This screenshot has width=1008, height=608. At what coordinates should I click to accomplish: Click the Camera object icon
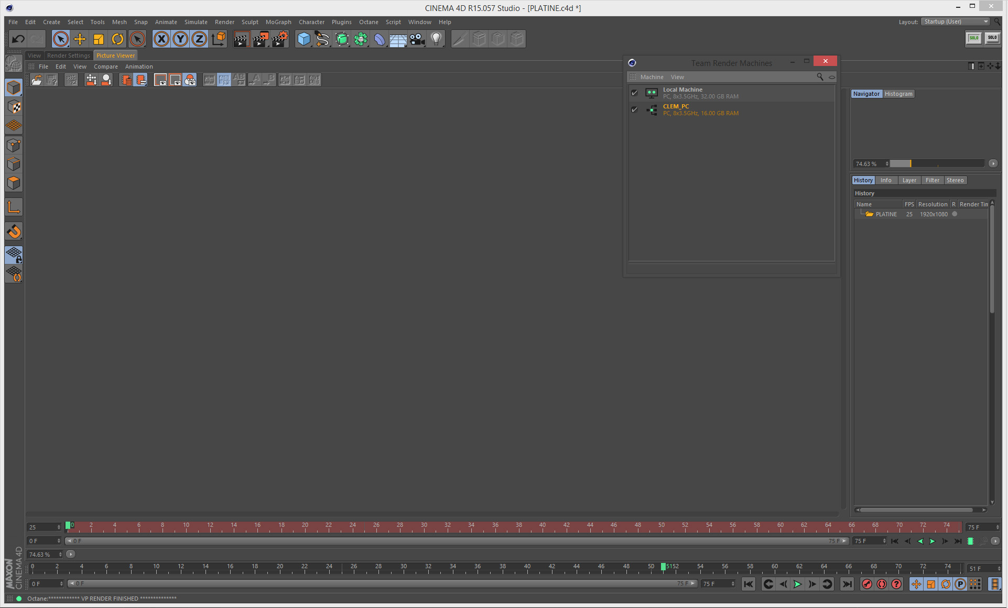[417, 39]
